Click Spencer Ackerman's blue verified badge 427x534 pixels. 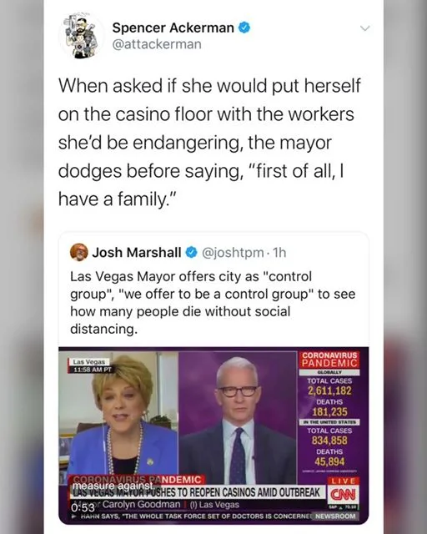[x=244, y=28]
